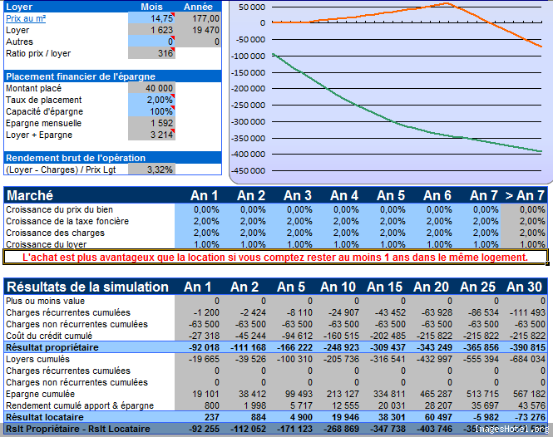Click the 'Résultats de la simulation' header
Viewport: 553px width, 437px height.
[87, 287]
